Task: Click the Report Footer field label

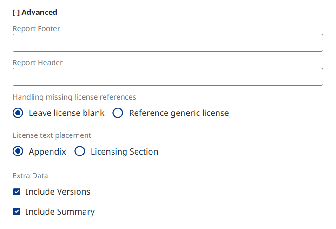Action: (36, 29)
